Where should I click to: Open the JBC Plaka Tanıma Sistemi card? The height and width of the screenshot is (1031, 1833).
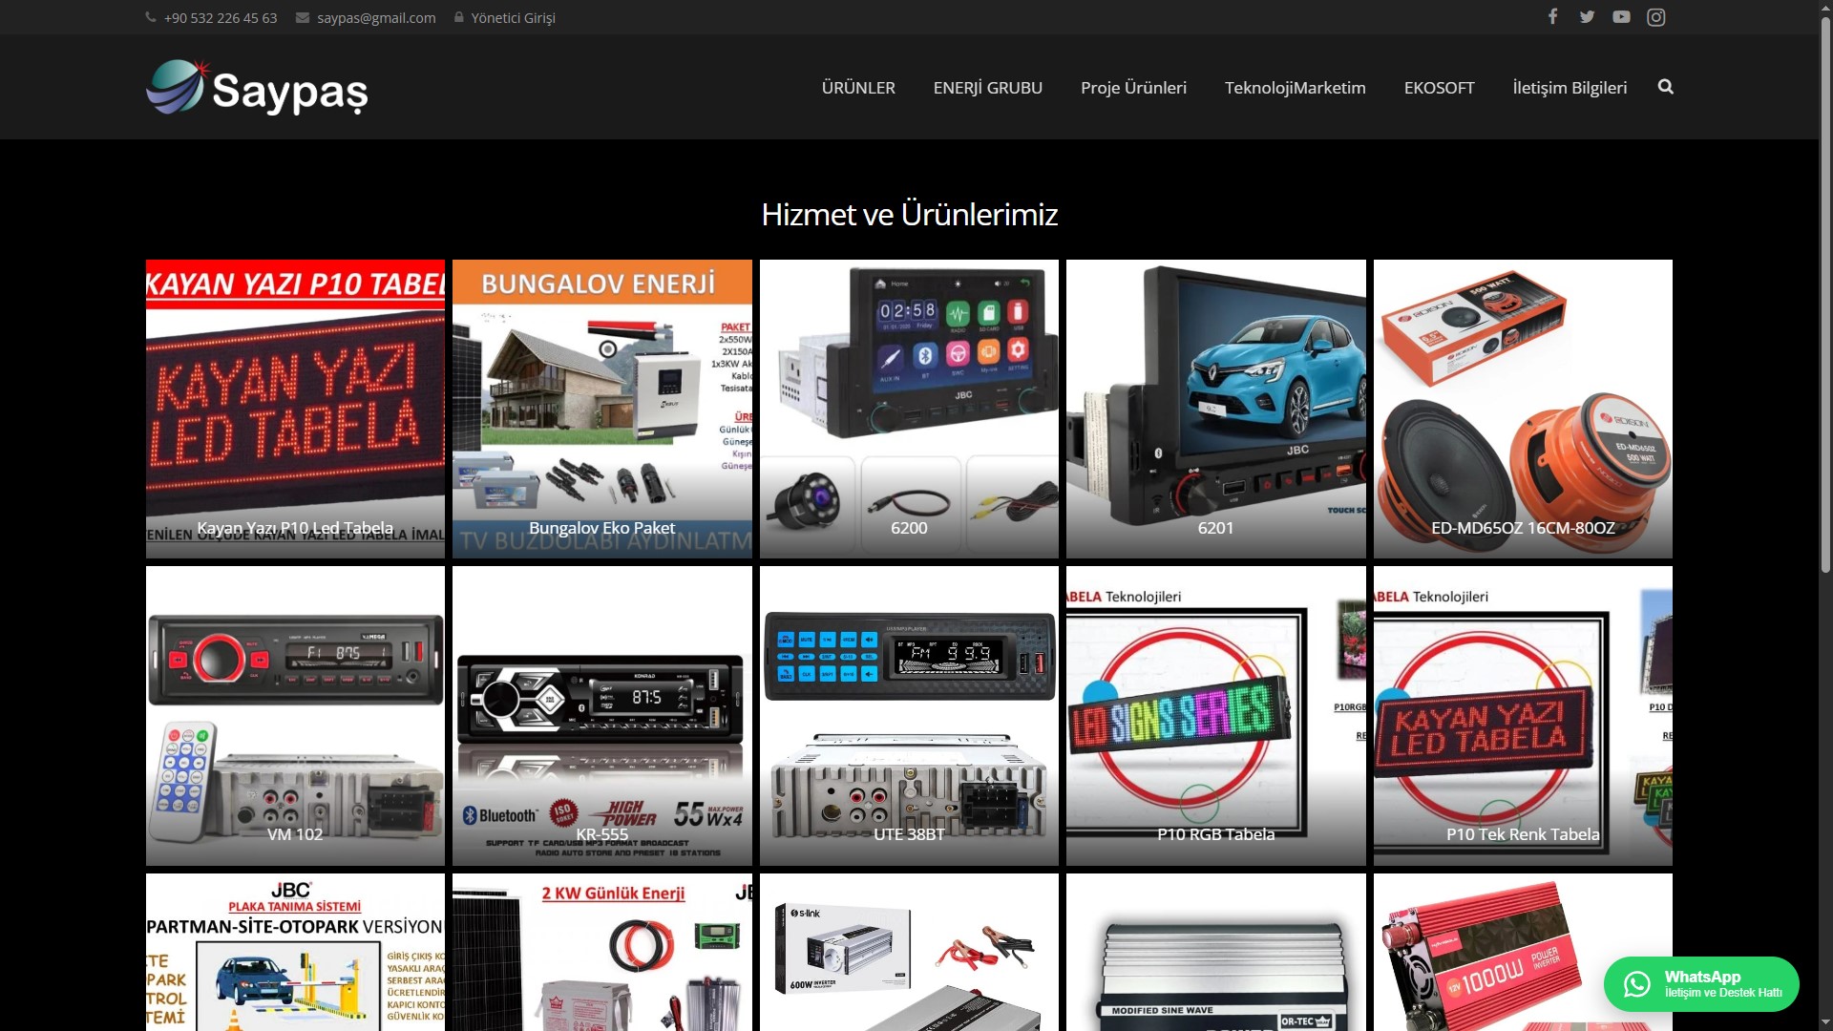[x=295, y=952]
